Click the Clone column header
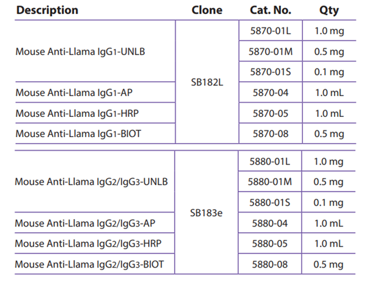 206,10
